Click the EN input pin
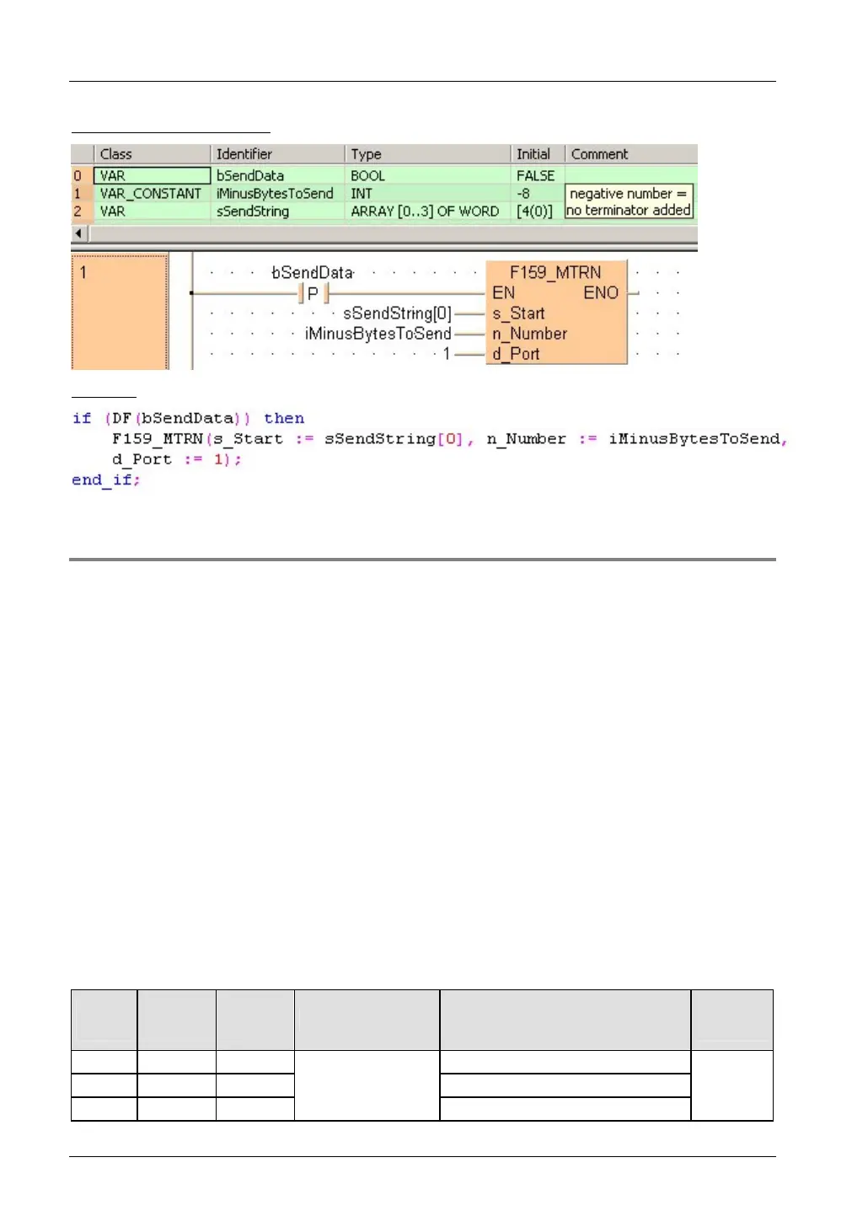Image resolution: width=868 pixels, height=1227 pixels. click(503, 292)
